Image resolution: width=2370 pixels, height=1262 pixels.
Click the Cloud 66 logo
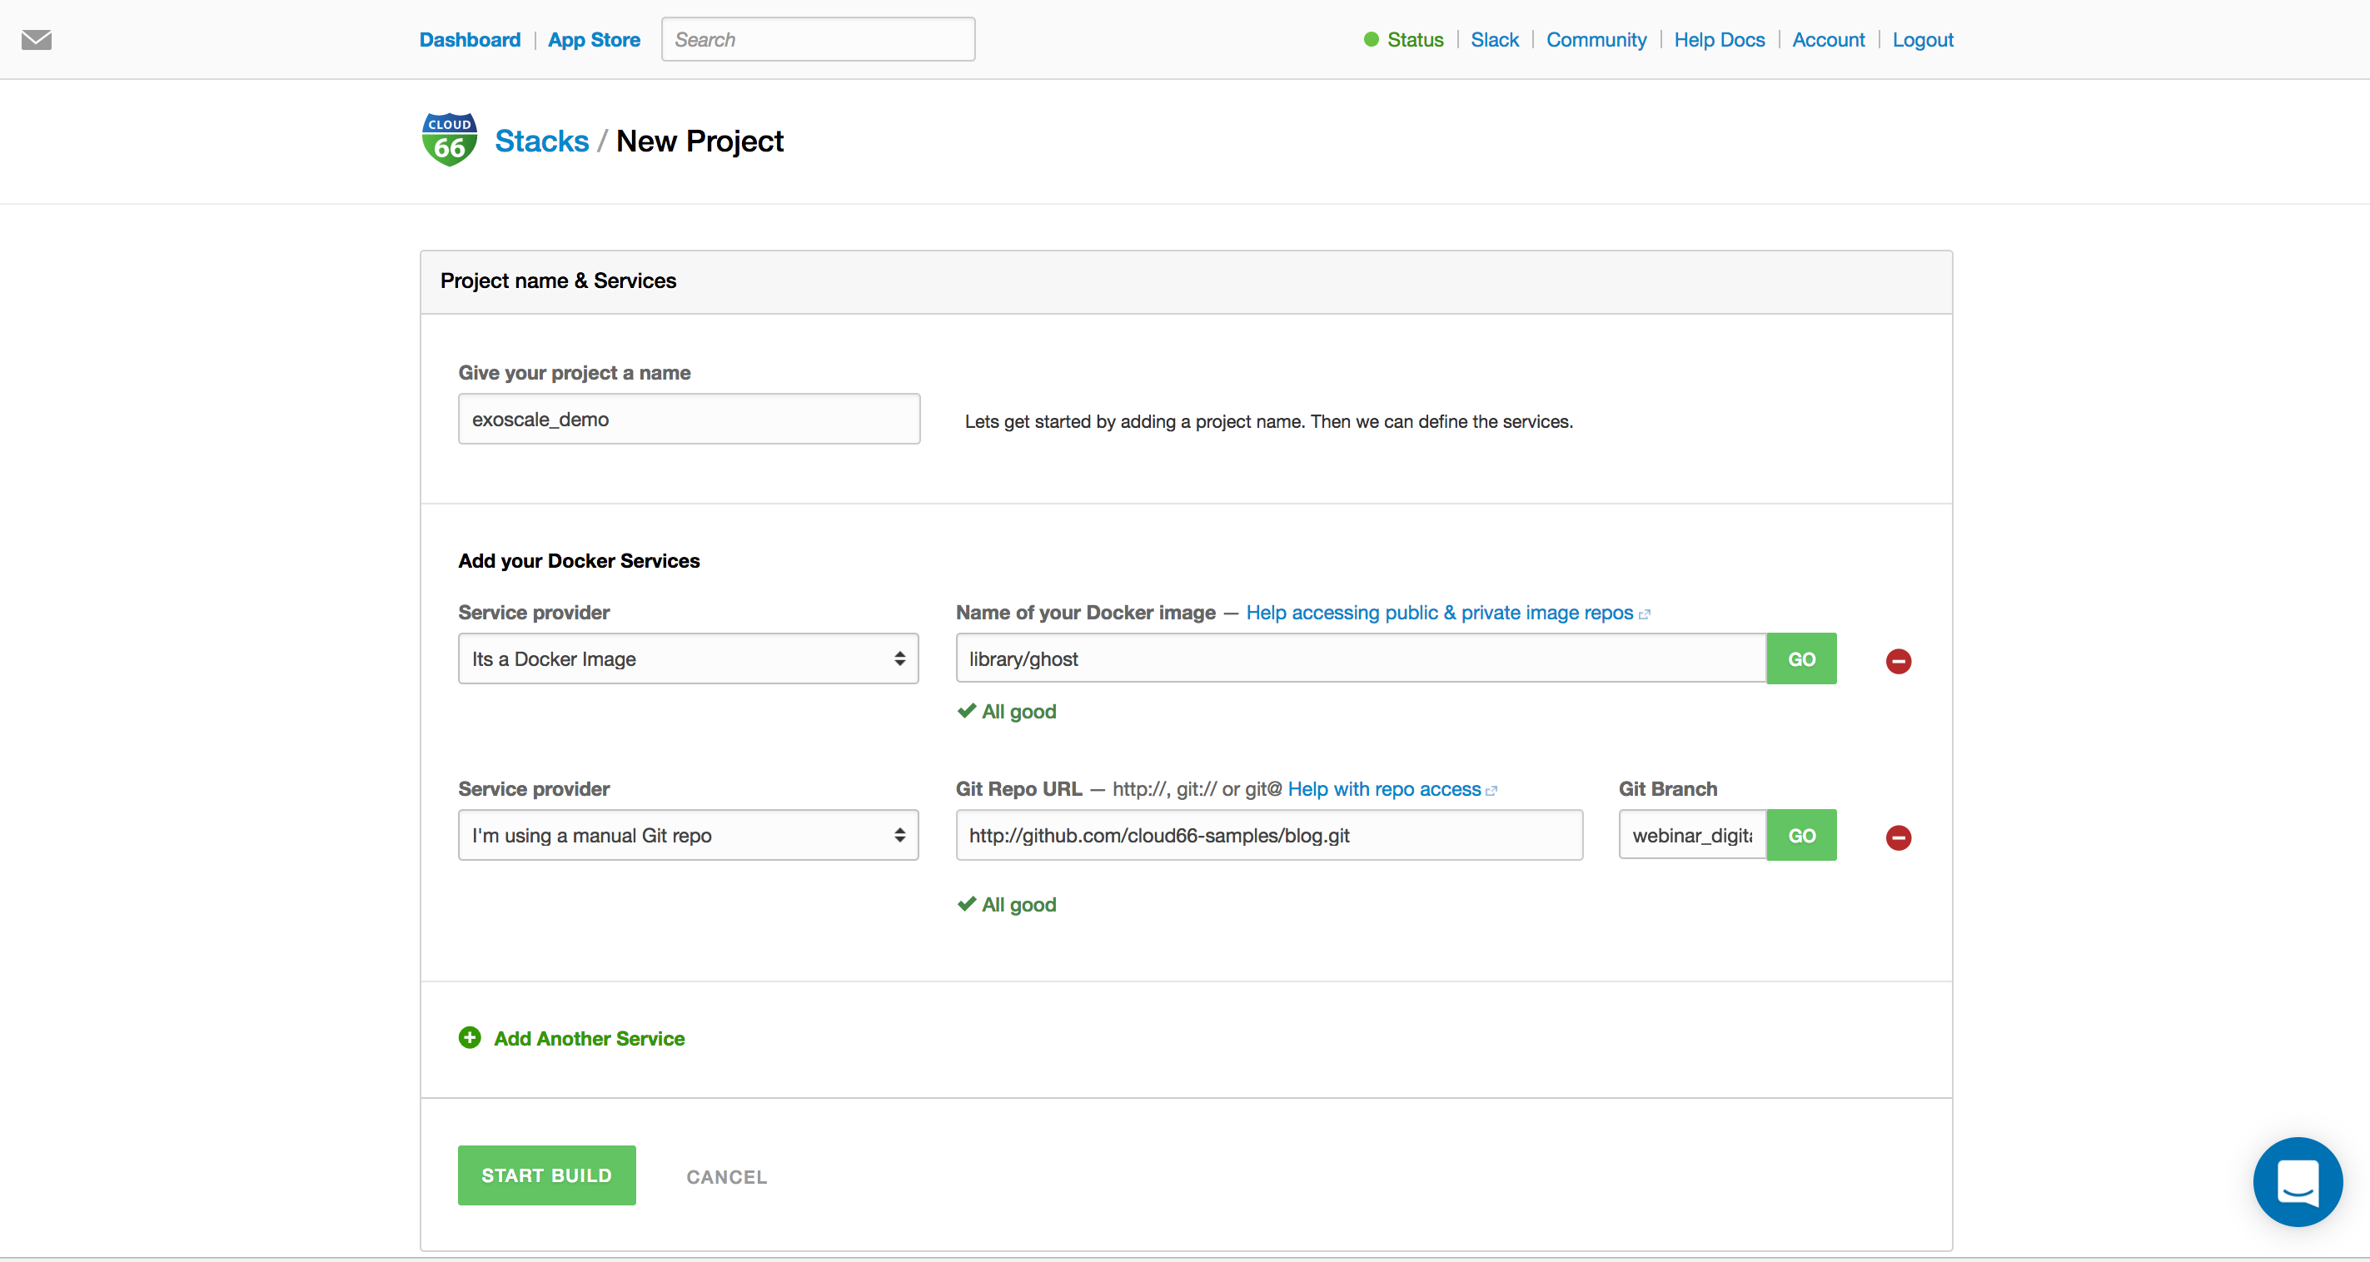[x=448, y=139]
